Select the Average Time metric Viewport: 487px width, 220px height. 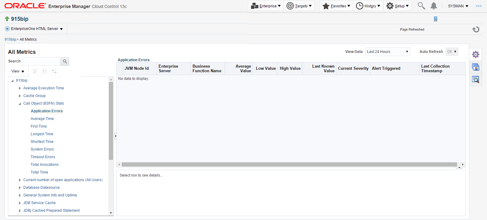coord(42,119)
